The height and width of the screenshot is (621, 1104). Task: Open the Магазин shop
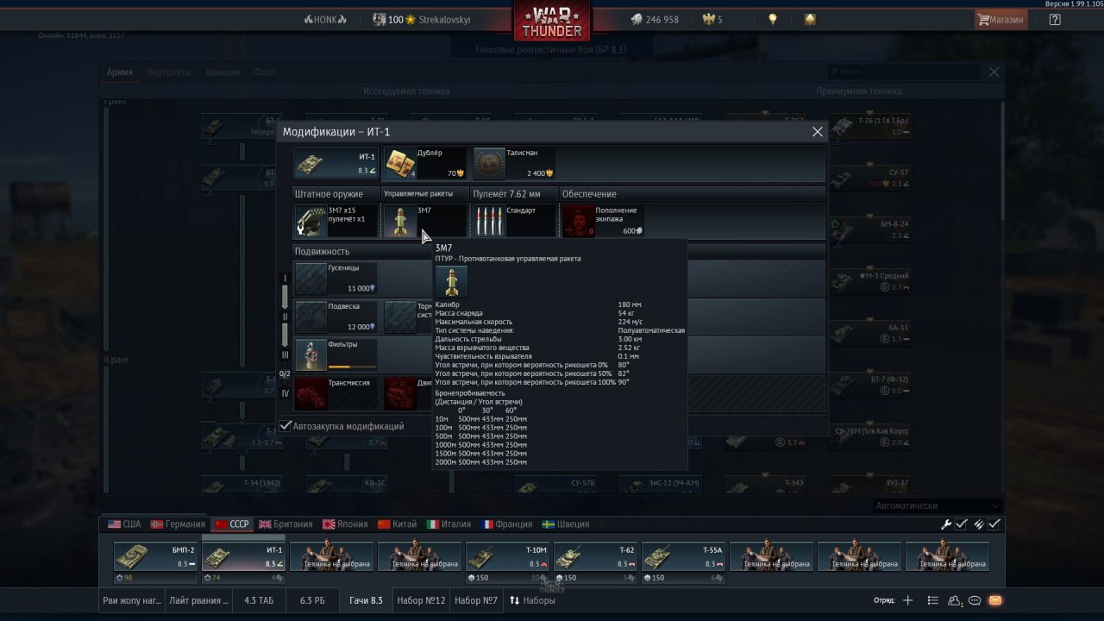(x=1000, y=19)
